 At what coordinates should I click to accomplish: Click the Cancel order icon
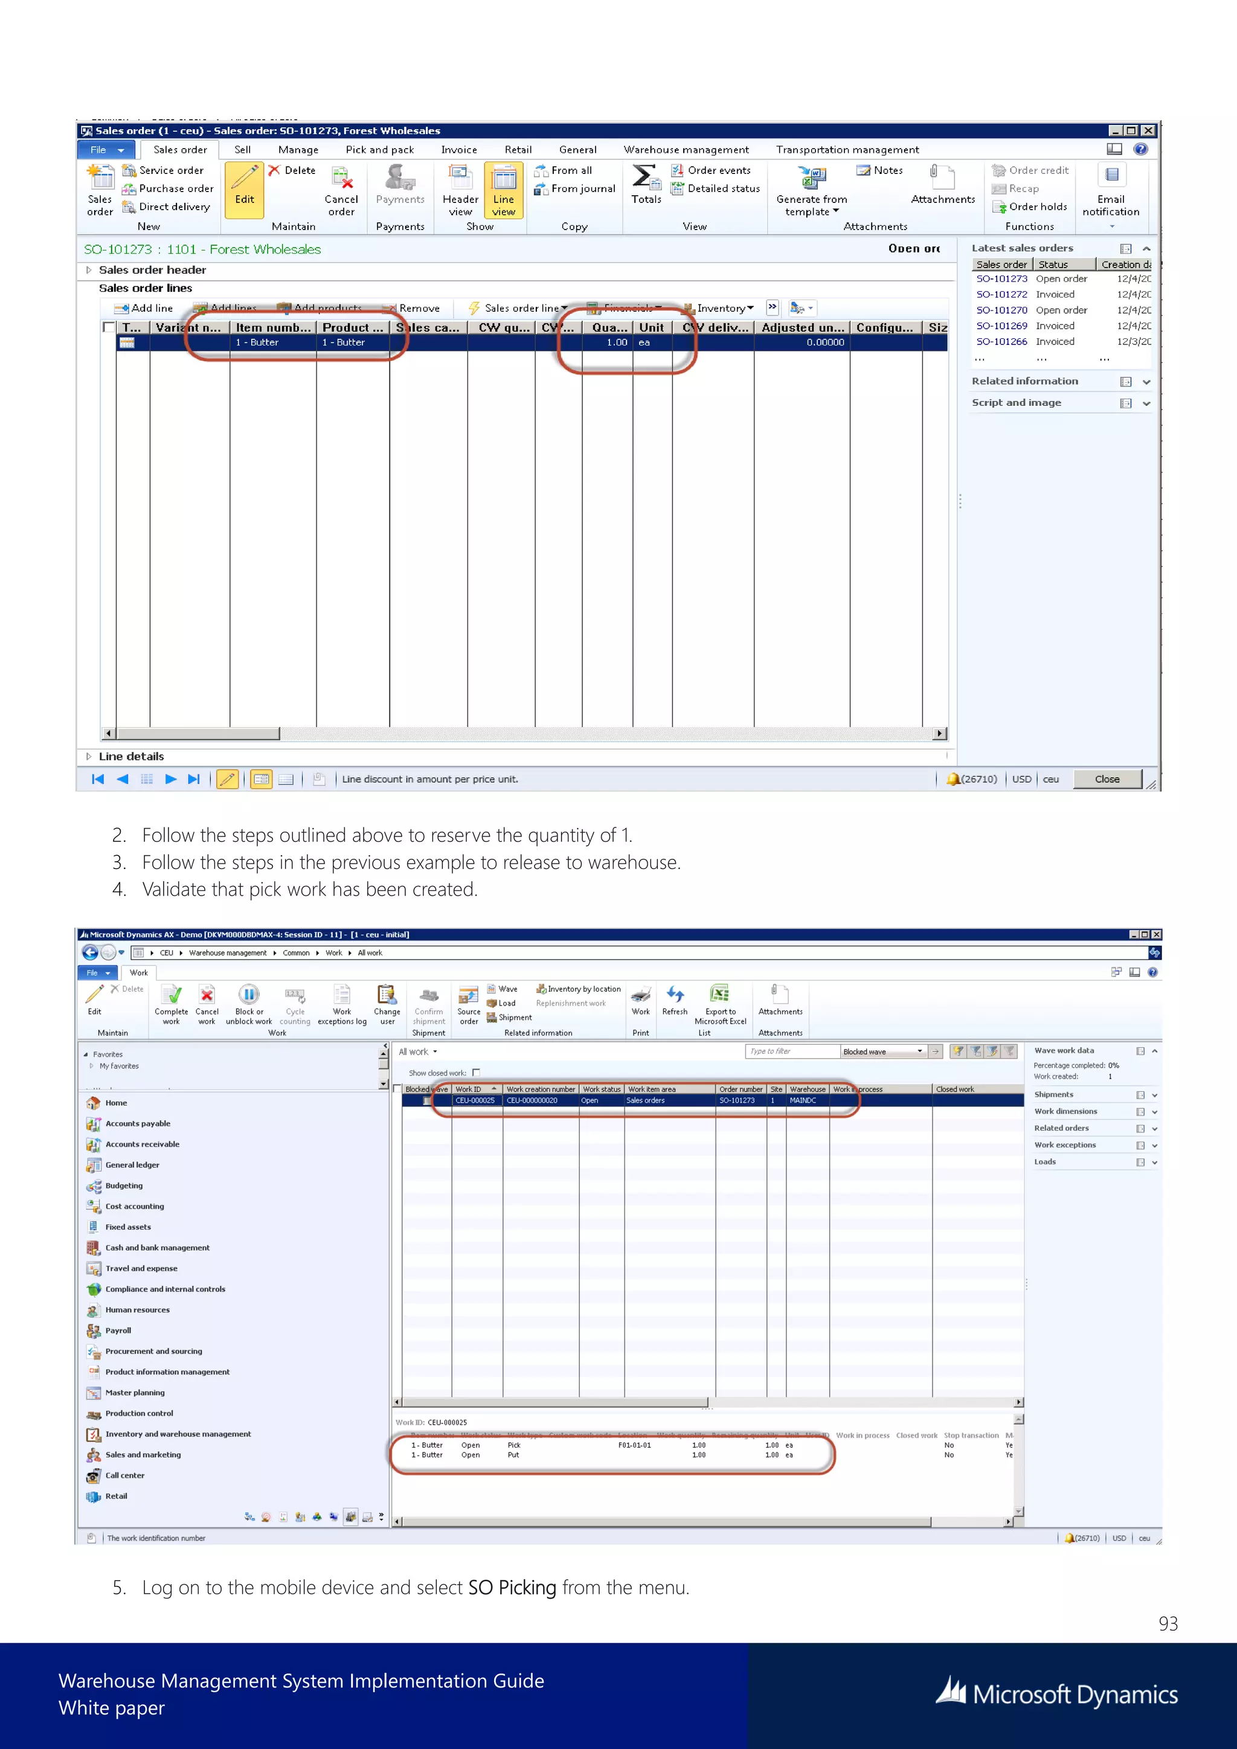341,178
